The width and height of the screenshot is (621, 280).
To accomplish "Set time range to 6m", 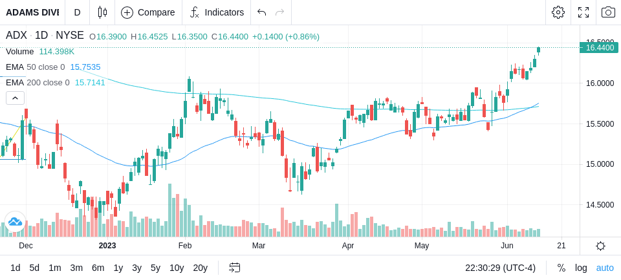I will 98,268.
